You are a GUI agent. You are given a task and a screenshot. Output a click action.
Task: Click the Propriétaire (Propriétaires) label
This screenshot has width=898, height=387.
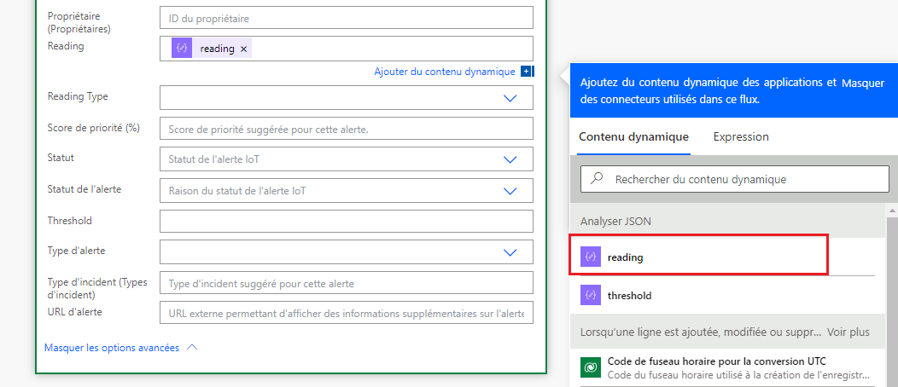[79, 21]
